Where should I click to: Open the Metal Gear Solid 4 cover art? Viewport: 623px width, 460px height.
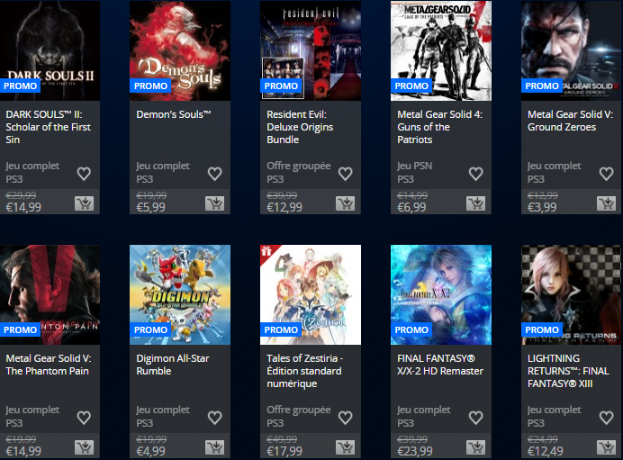441,50
